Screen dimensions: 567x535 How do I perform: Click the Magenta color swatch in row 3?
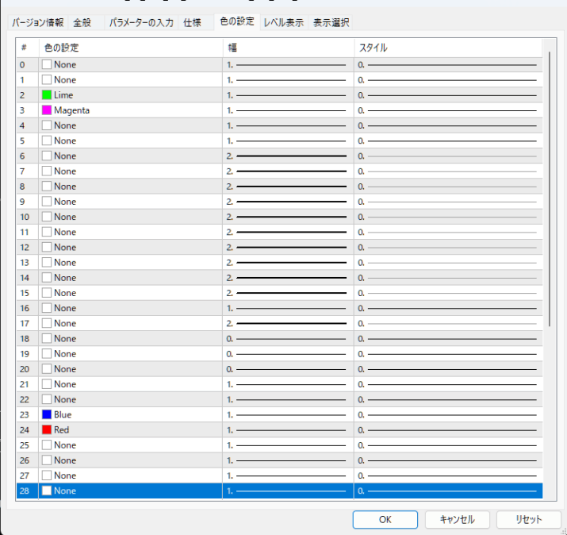[x=47, y=110]
